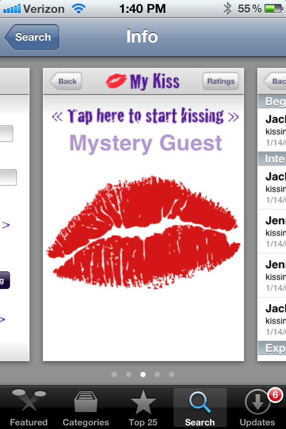Jump to the last page indicator dot

click(x=172, y=374)
